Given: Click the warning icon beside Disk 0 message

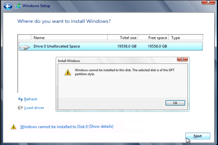Looking at the screenshot, I should click(13, 127).
